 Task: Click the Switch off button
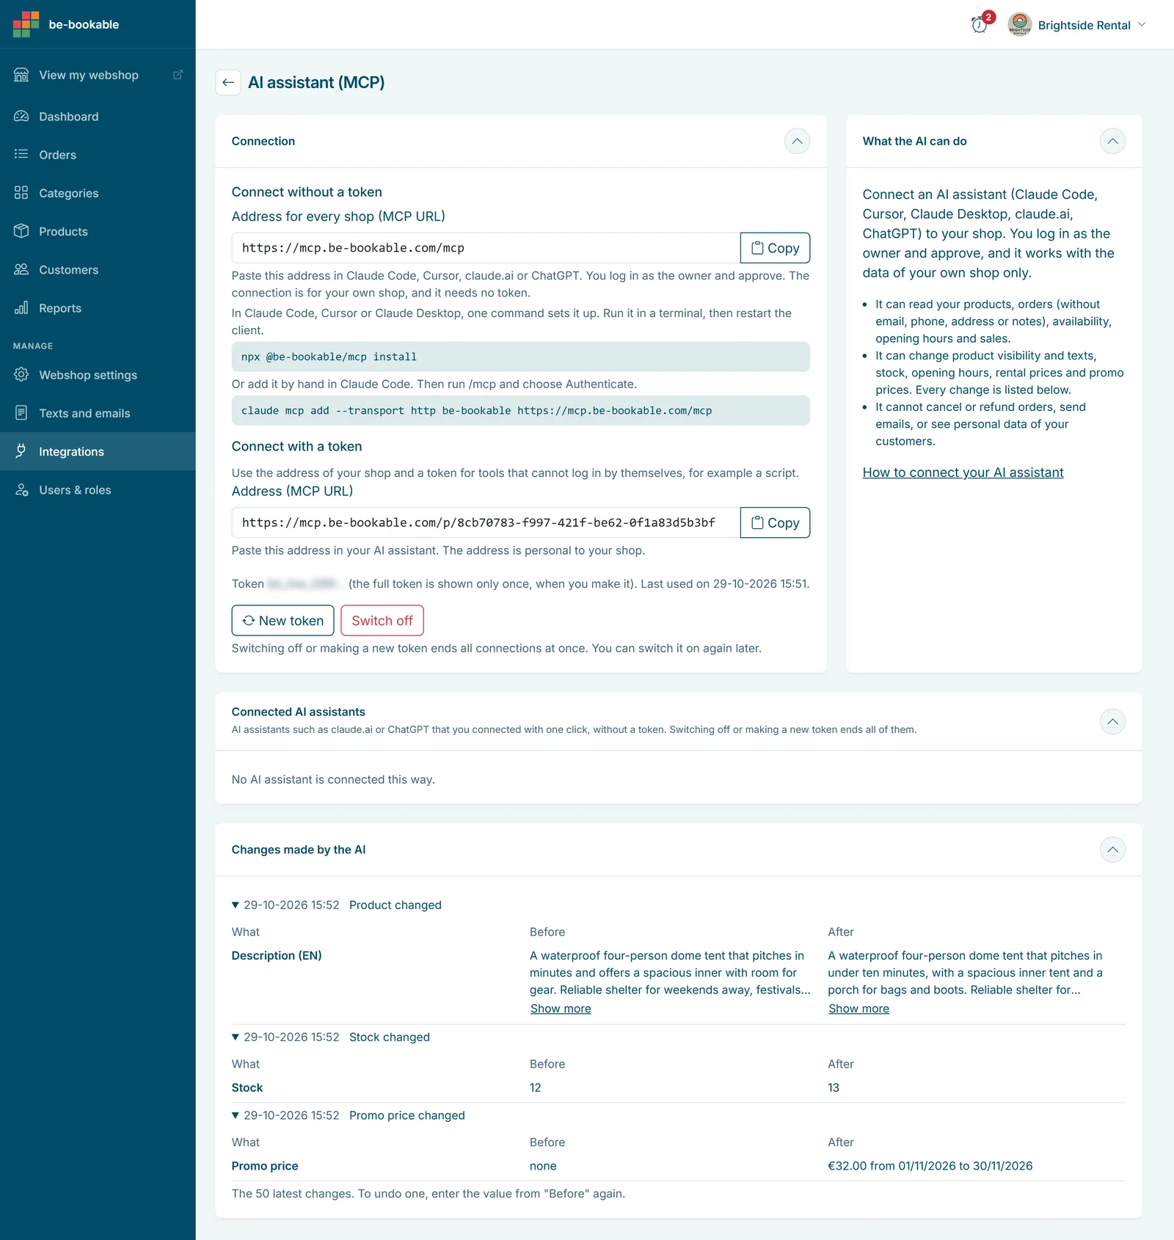pyautogui.click(x=382, y=621)
